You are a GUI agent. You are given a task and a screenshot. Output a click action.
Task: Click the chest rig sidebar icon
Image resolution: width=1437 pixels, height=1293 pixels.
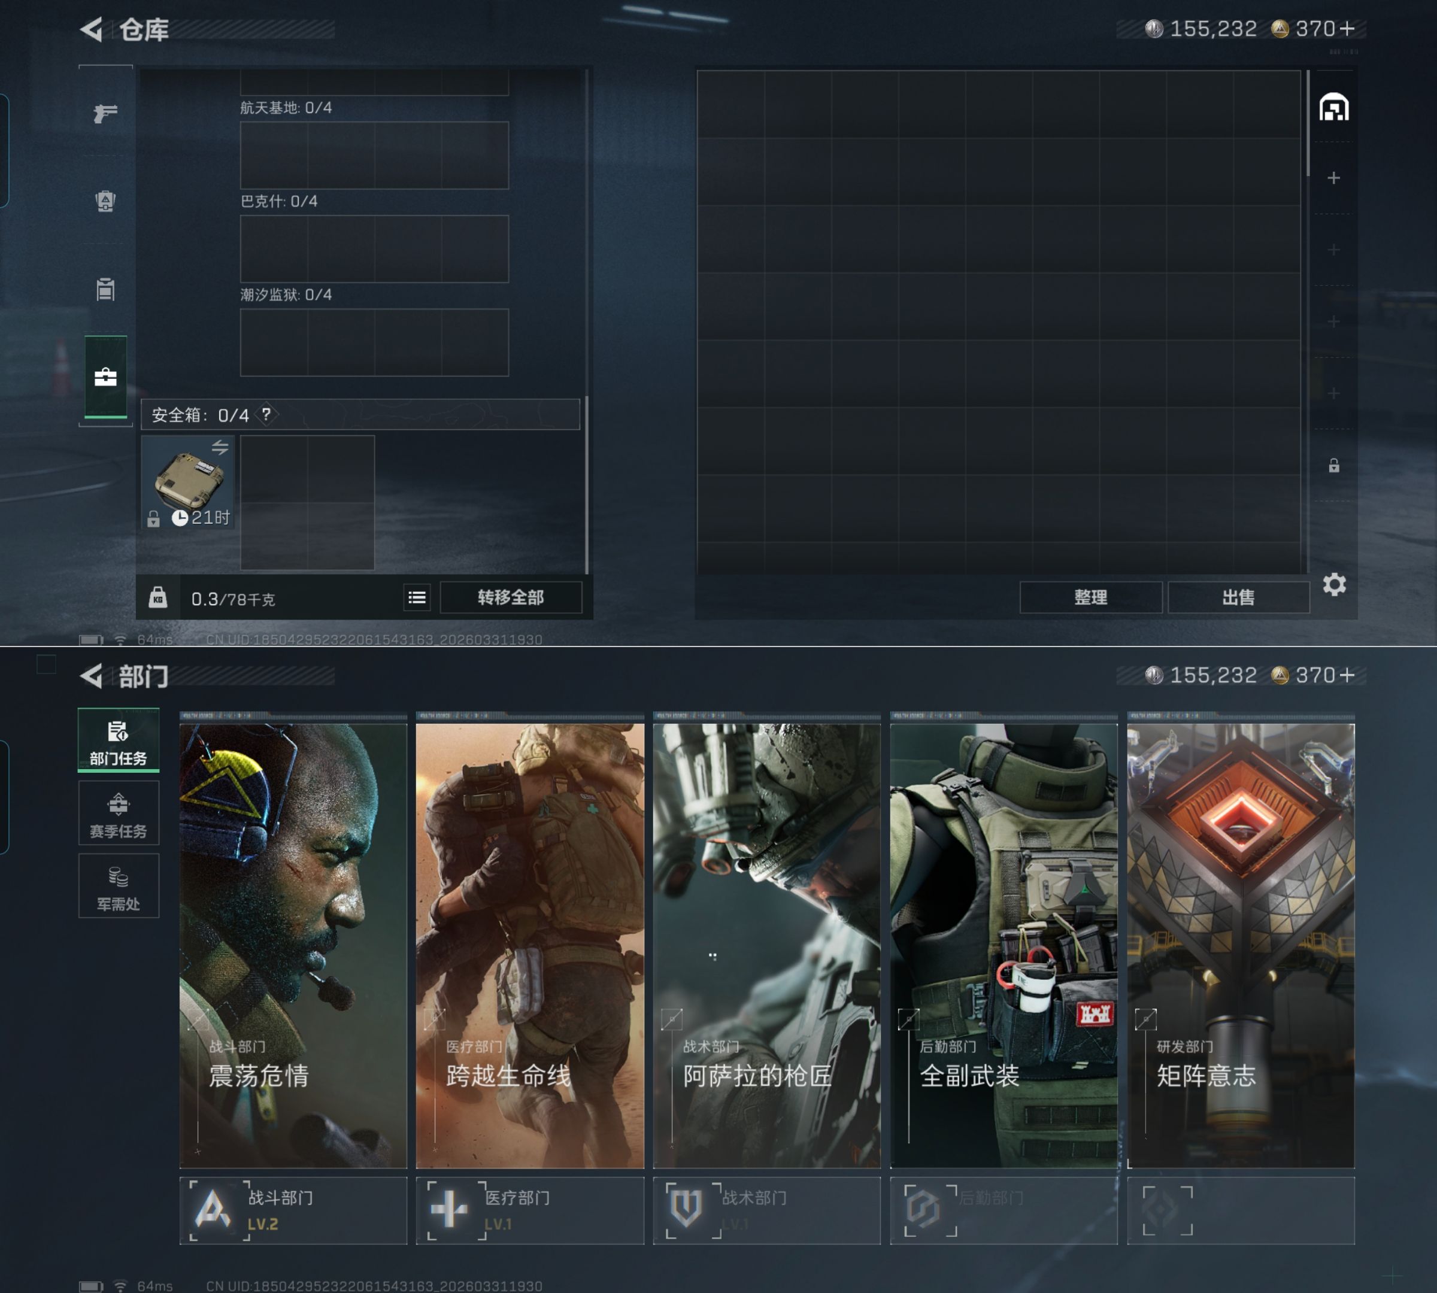click(x=105, y=289)
